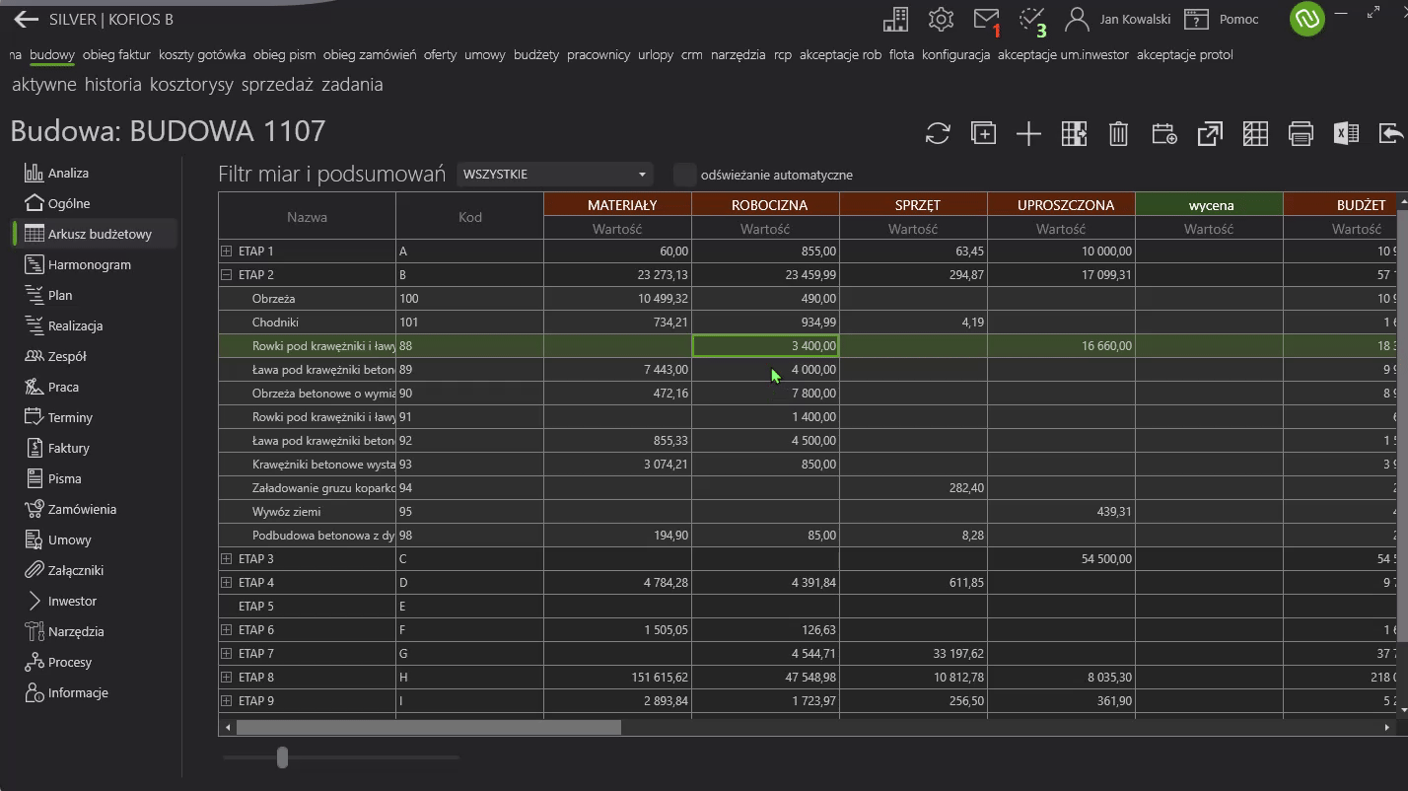1408x791 pixels.
Task: Refresh the budget sheet data
Action: click(x=938, y=134)
